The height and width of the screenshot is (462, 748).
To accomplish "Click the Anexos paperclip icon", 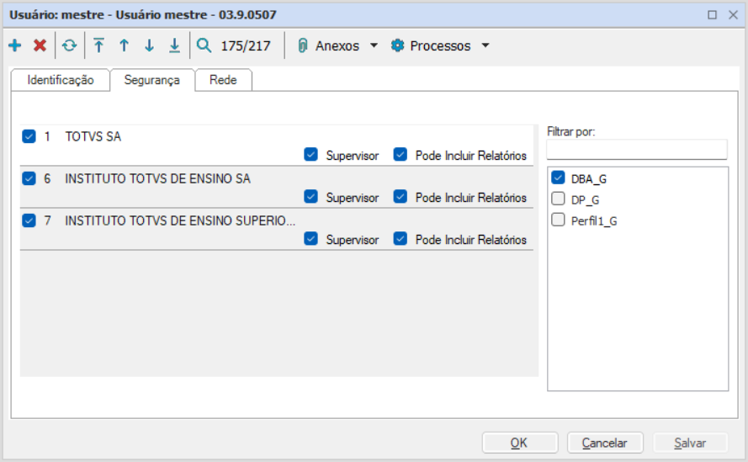I will (302, 45).
